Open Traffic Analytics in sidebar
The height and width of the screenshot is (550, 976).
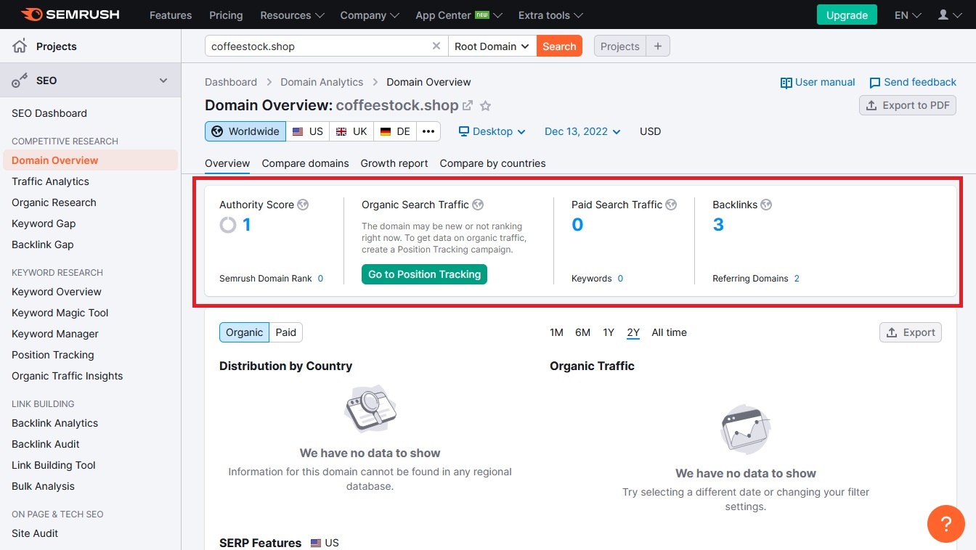pos(50,181)
